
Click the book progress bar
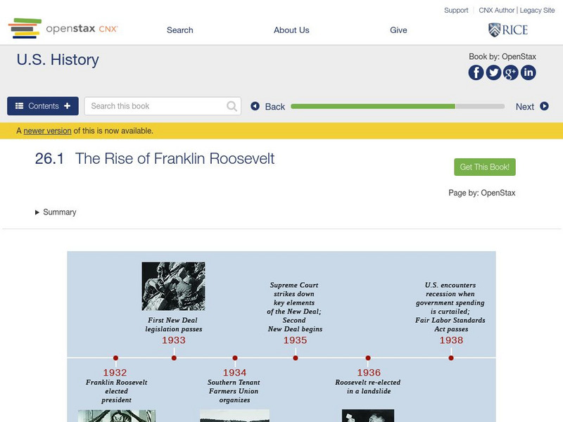pos(398,107)
